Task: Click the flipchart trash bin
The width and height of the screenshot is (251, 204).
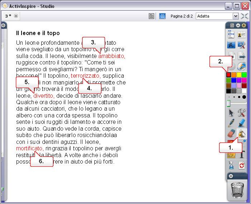Action: (x=237, y=190)
